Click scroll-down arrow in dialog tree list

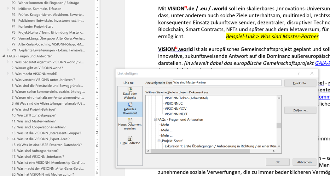tap(279, 146)
